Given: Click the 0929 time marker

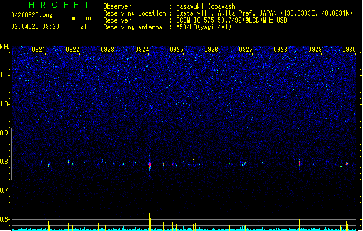Looking at the screenshot, I should tap(315, 50).
